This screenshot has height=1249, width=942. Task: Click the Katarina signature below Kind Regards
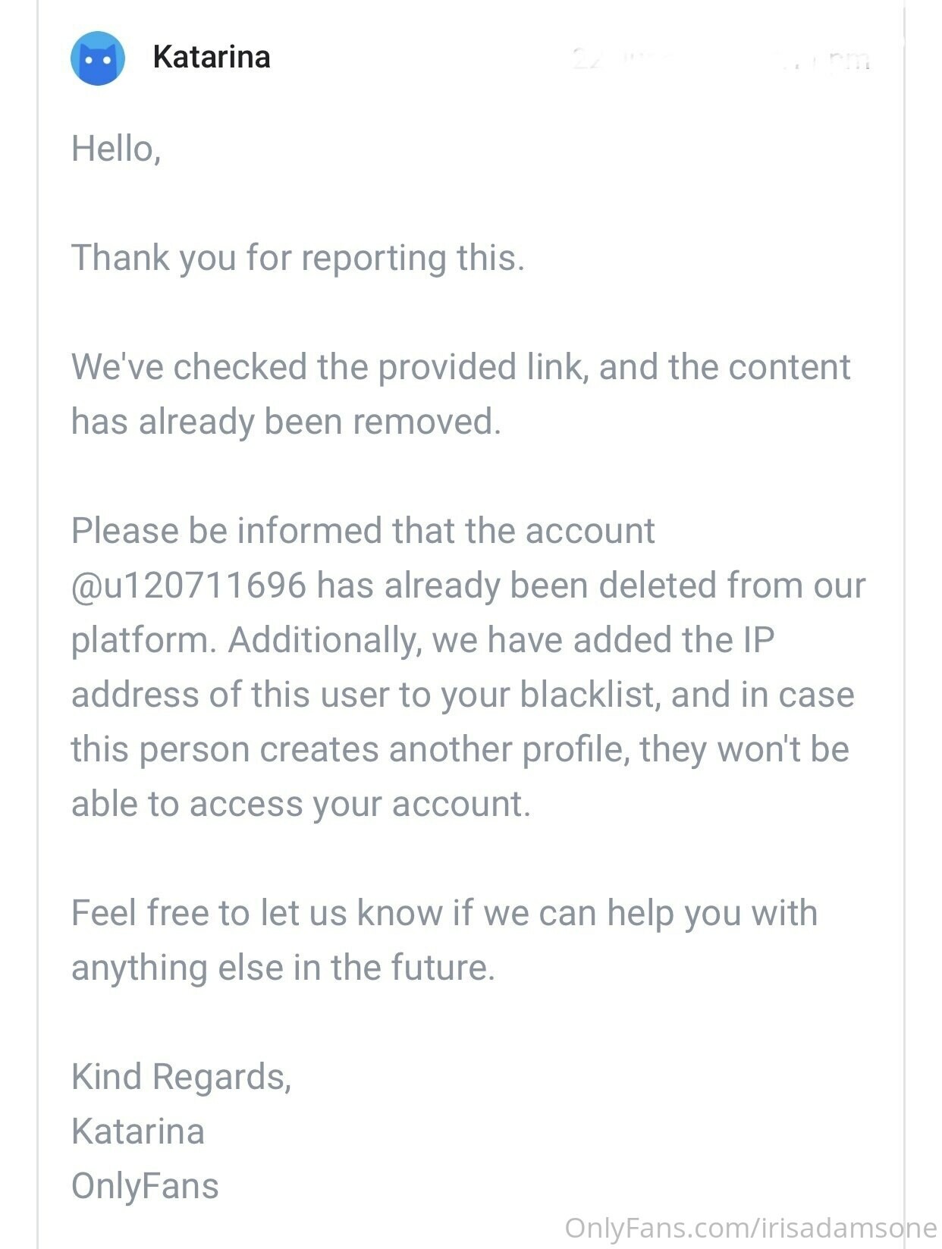click(138, 1131)
